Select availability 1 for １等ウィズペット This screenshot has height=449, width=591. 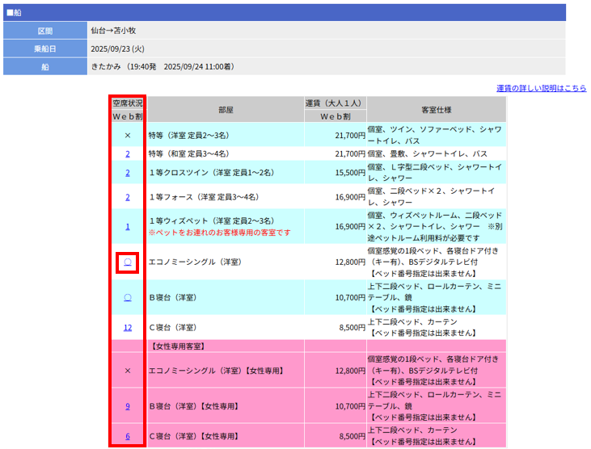pos(128,226)
